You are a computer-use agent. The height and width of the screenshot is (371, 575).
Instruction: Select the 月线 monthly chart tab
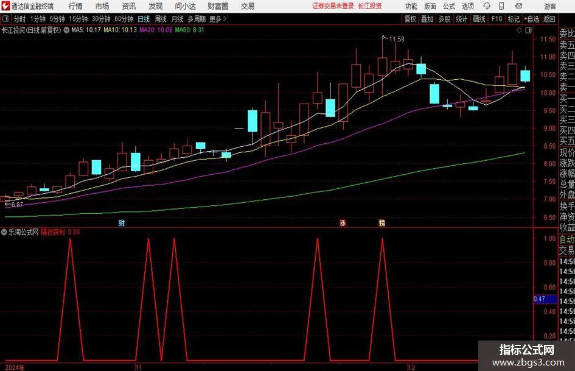tap(178, 19)
